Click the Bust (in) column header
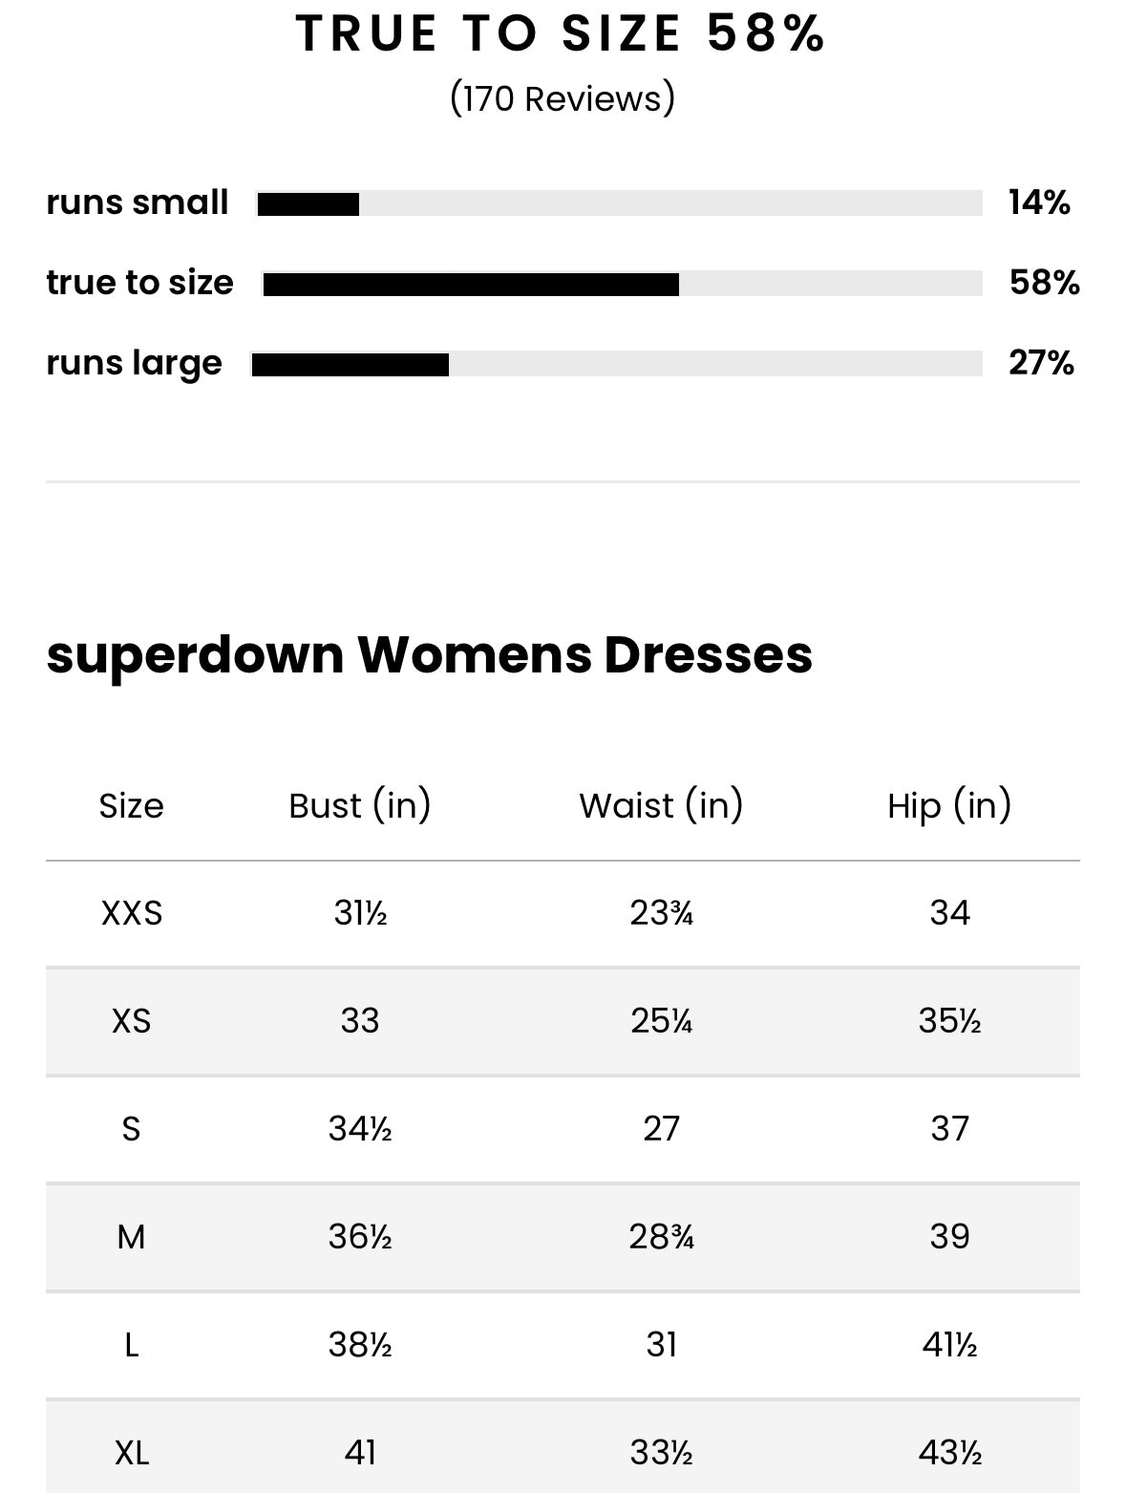The width and height of the screenshot is (1126, 1493). coord(360,805)
